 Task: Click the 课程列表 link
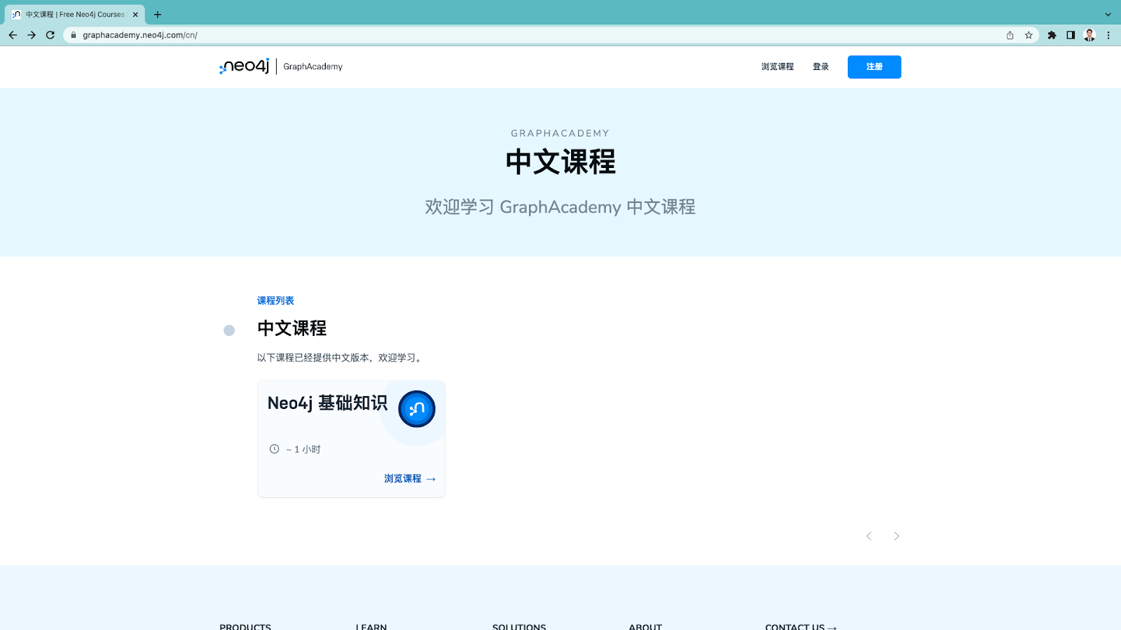[x=275, y=301]
